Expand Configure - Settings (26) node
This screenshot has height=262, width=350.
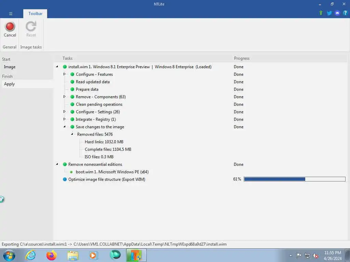(x=65, y=112)
